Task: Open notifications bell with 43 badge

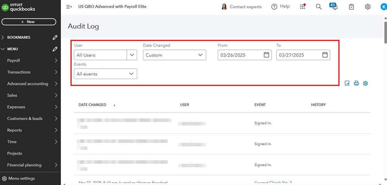Action: pos(335,7)
